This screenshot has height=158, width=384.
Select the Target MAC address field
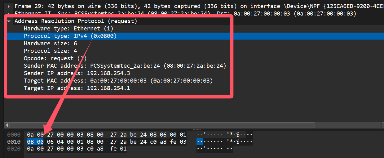[x=118, y=81]
